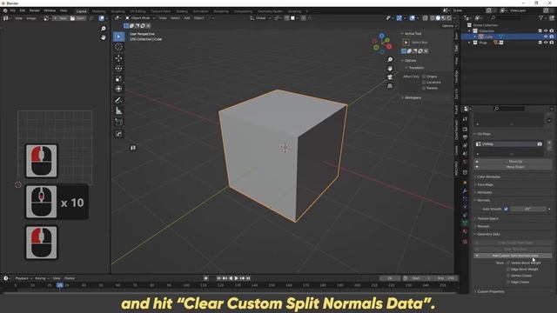Click the timeline play button

[x=236, y=278]
